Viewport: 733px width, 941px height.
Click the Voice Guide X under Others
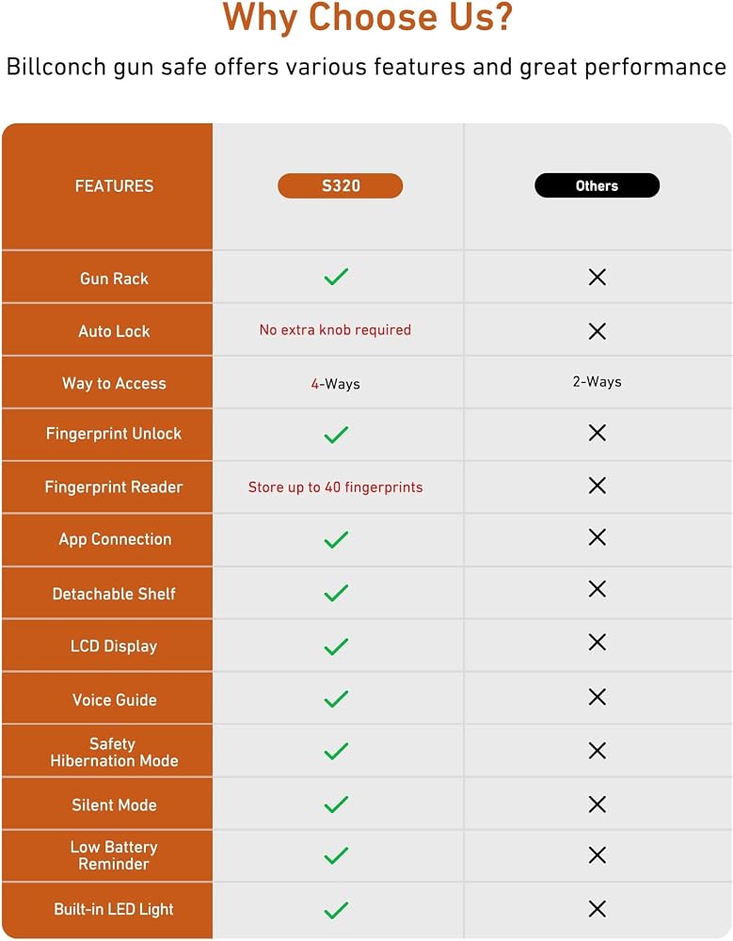pos(598,696)
